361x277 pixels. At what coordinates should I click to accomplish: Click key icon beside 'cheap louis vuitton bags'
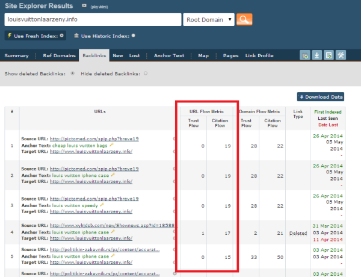tap(112, 145)
